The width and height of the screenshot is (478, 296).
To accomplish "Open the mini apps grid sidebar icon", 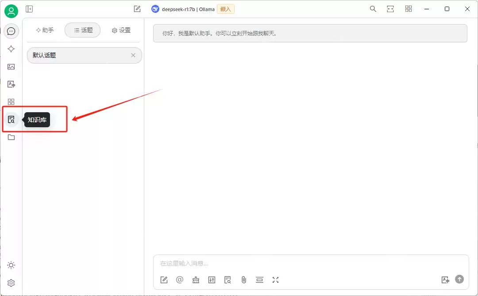I will (11, 102).
